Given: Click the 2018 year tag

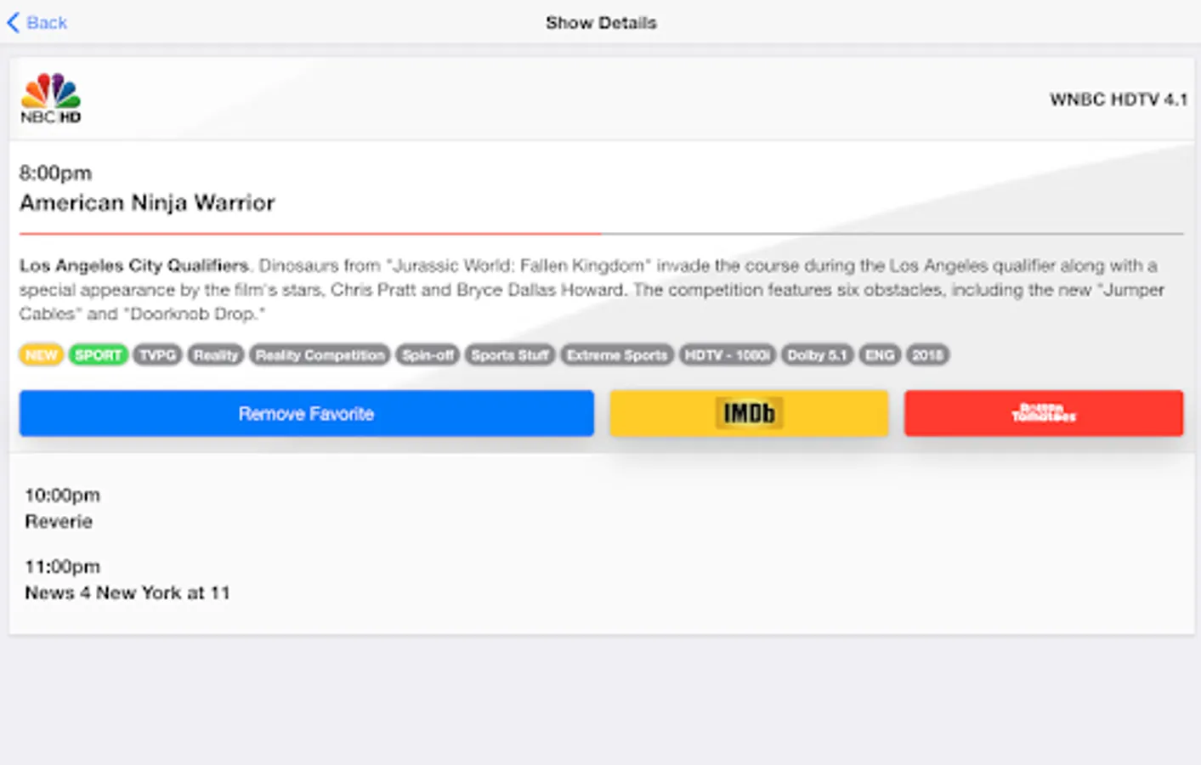Looking at the screenshot, I should [927, 354].
